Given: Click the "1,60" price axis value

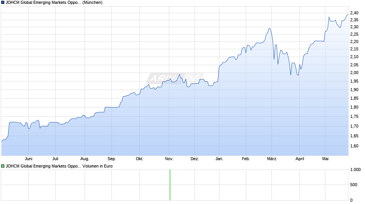Looking at the screenshot, I should pyautogui.click(x=354, y=146).
